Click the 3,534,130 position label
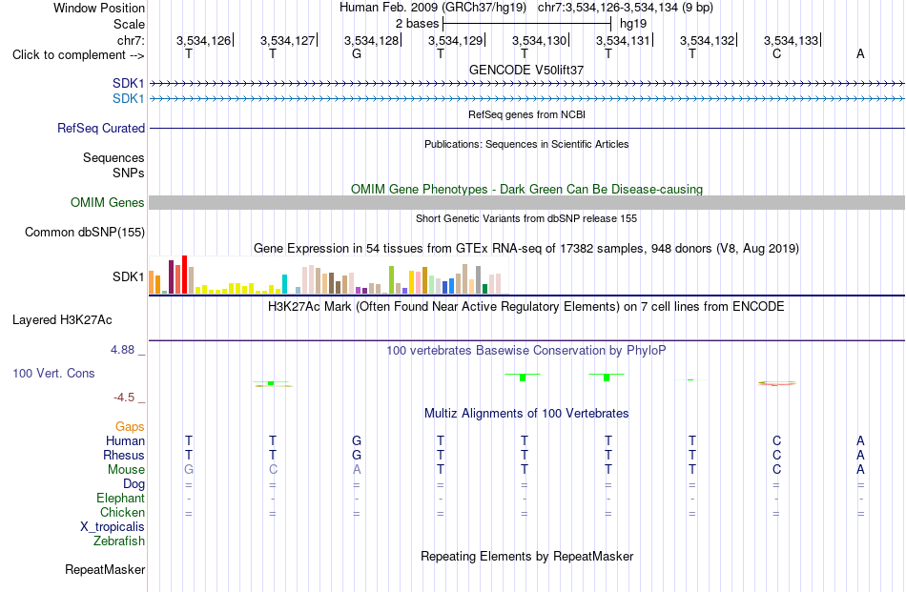This screenshot has width=906, height=592. 539,40
